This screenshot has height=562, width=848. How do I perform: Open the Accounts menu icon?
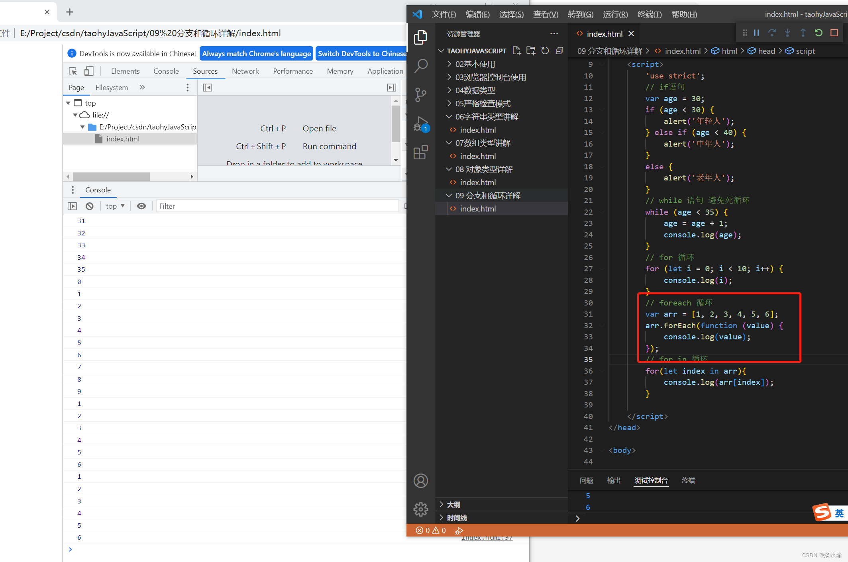tap(420, 481)
